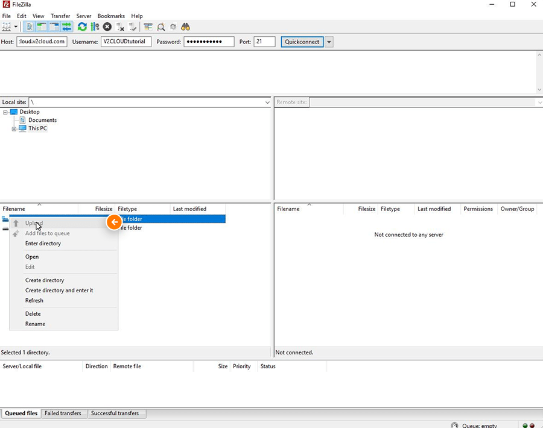Choose Rename in the context menu
The height and width of the screenshot is (428, 543).
[x=64, y=324]
